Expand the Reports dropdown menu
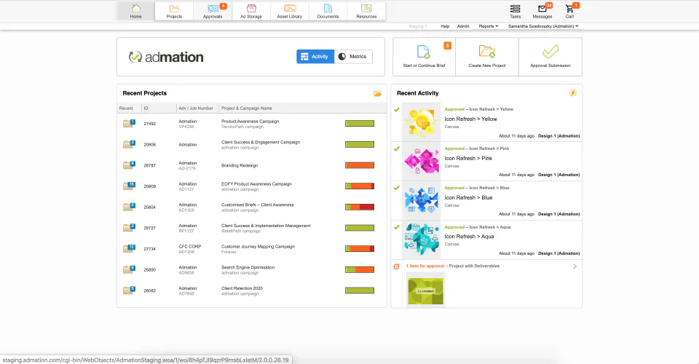 click(489, 26)
